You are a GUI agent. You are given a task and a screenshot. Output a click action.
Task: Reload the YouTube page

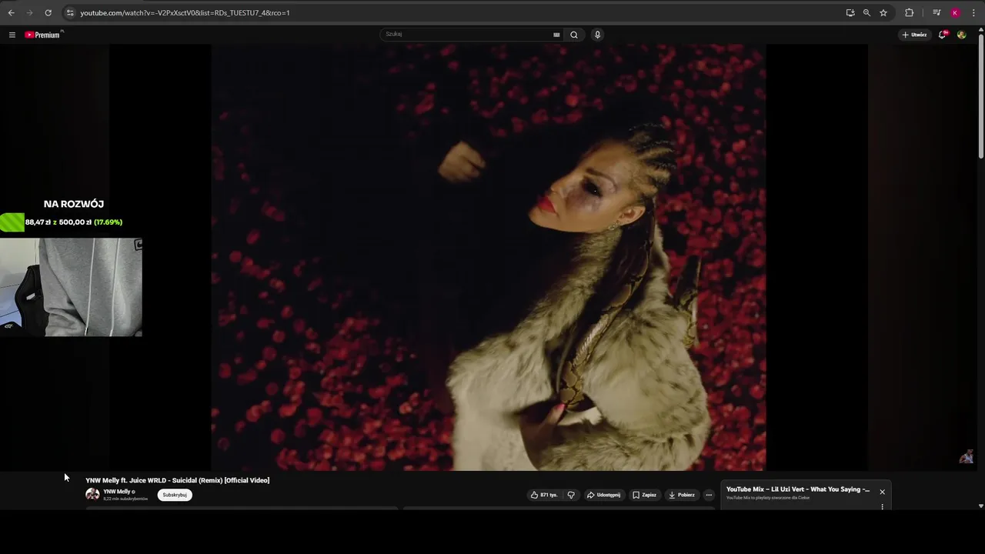click(48, 12)
